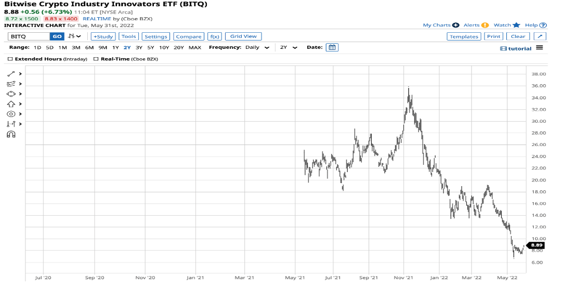
Task: Select the MAX range
Action: pos(195,48)
